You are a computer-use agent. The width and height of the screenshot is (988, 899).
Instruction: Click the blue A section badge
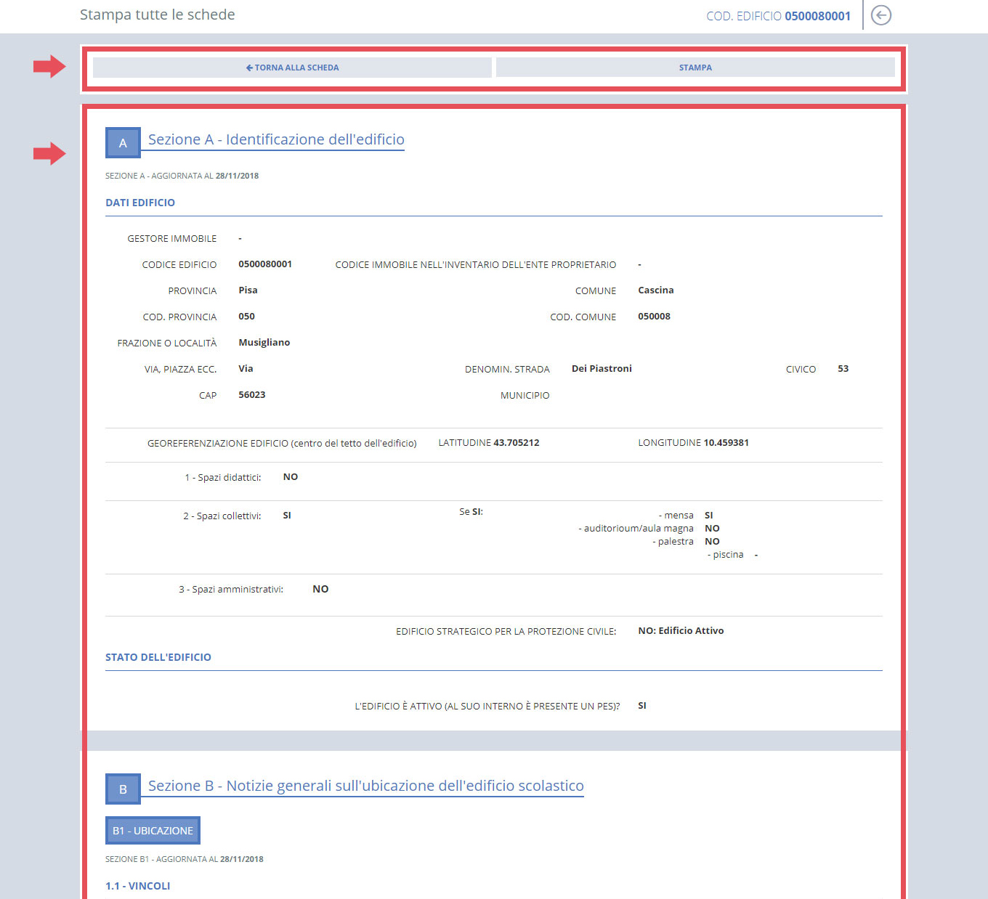click(123, 143)
